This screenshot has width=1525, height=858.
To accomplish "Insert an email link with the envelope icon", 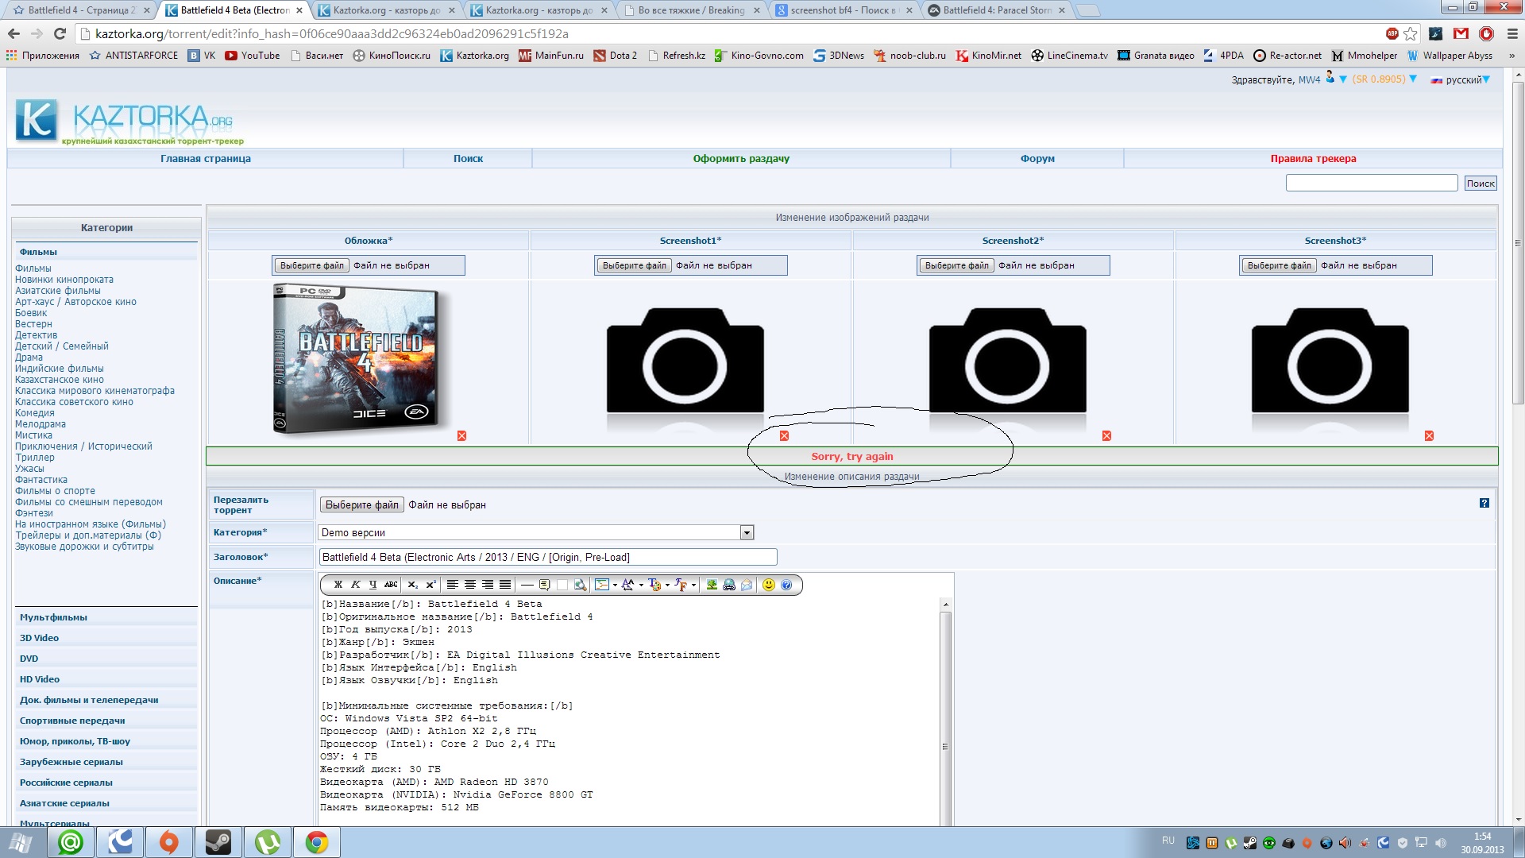I will (747, 585).
